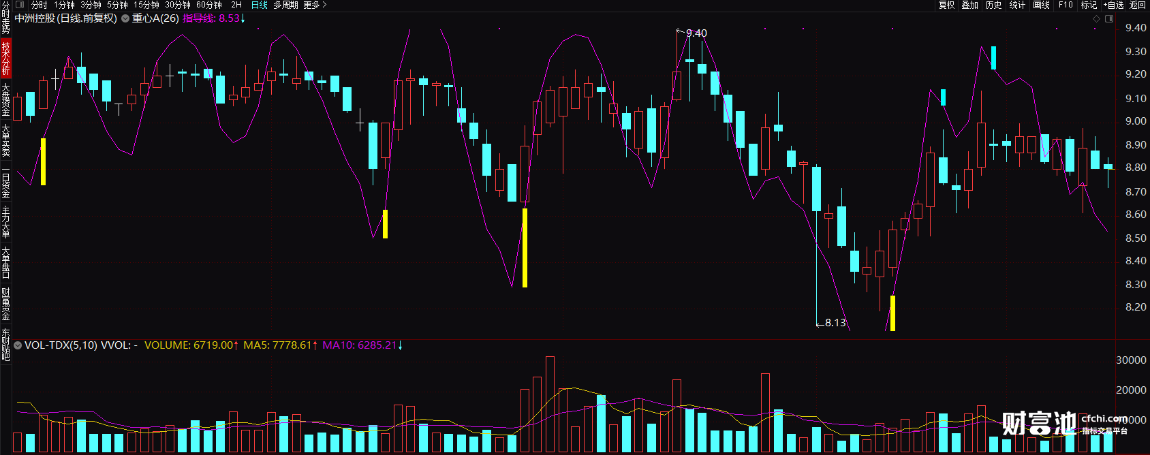Open the 历史 history button
The image size is (1150, 455).
coord(993,5)
